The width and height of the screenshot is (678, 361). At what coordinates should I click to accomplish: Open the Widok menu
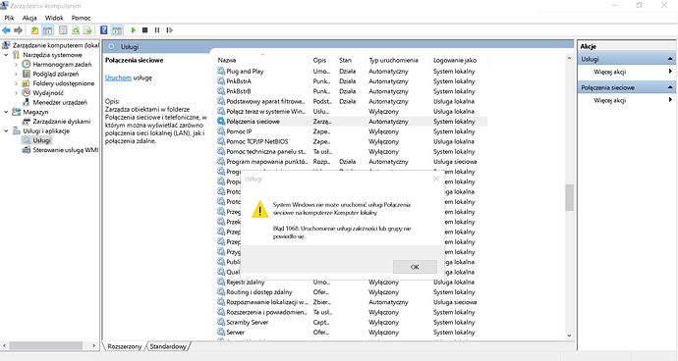click(54, 18)
